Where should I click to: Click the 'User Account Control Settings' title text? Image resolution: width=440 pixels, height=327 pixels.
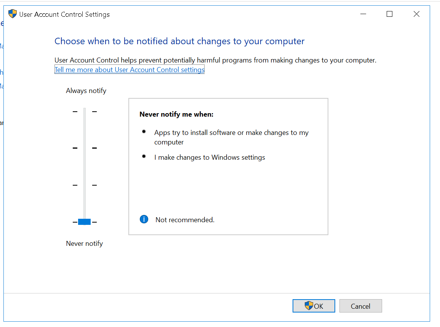[64, 14]
